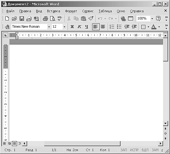Open the Формат menu
The image size is (170, 154).
click(x=71, y=11)
